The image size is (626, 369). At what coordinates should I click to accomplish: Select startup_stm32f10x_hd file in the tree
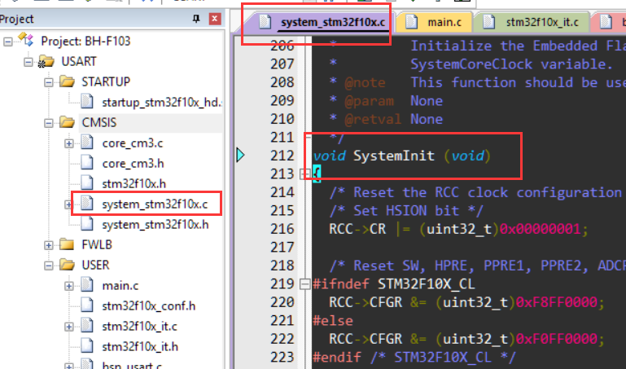point(160,102)
